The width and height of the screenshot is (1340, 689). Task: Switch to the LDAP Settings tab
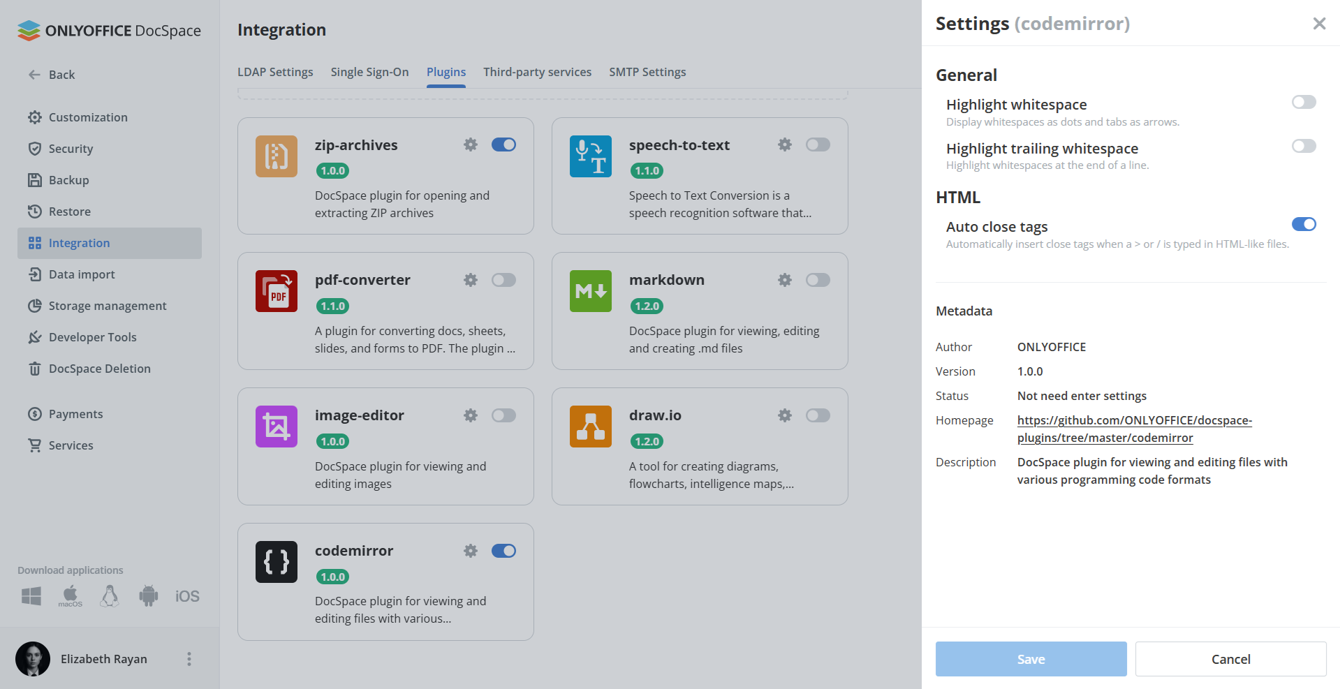pyautogui.click(x=275, y=71)
